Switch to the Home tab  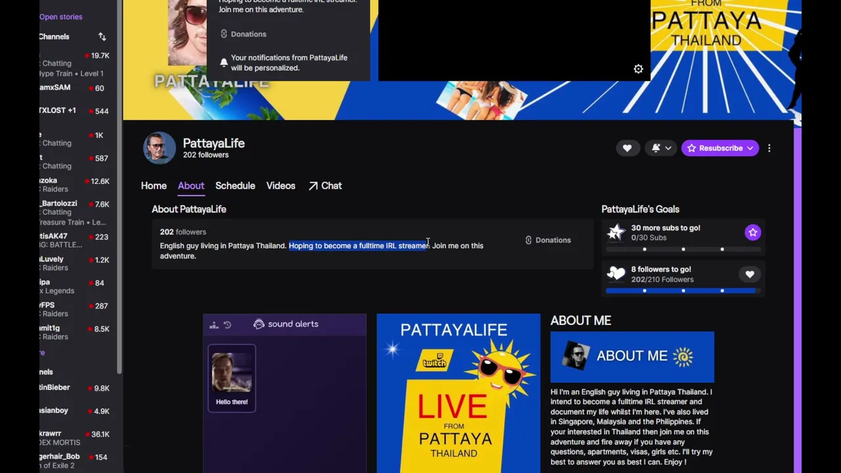click(154, 186)
